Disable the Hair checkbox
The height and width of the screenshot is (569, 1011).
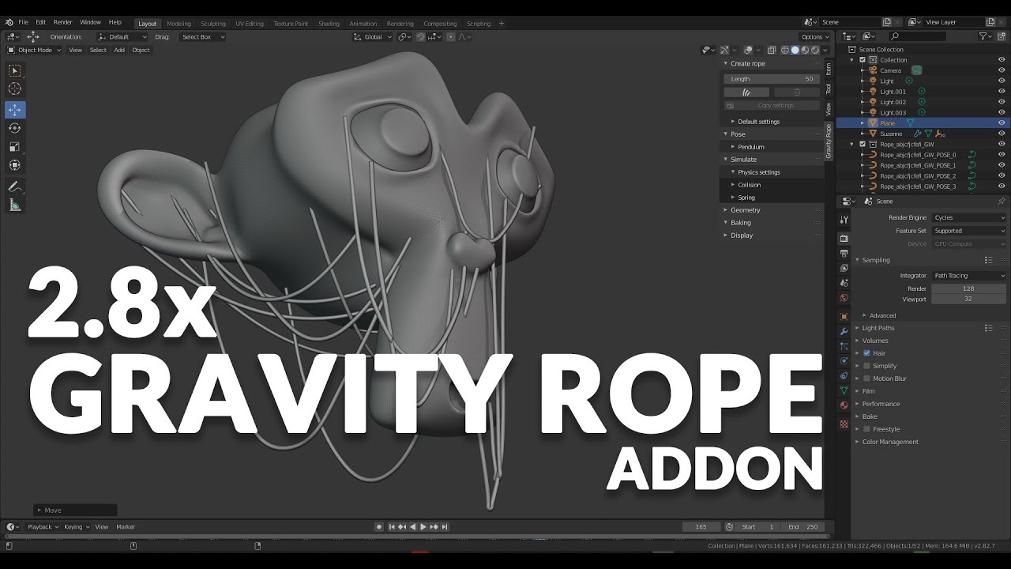point(866,353)
